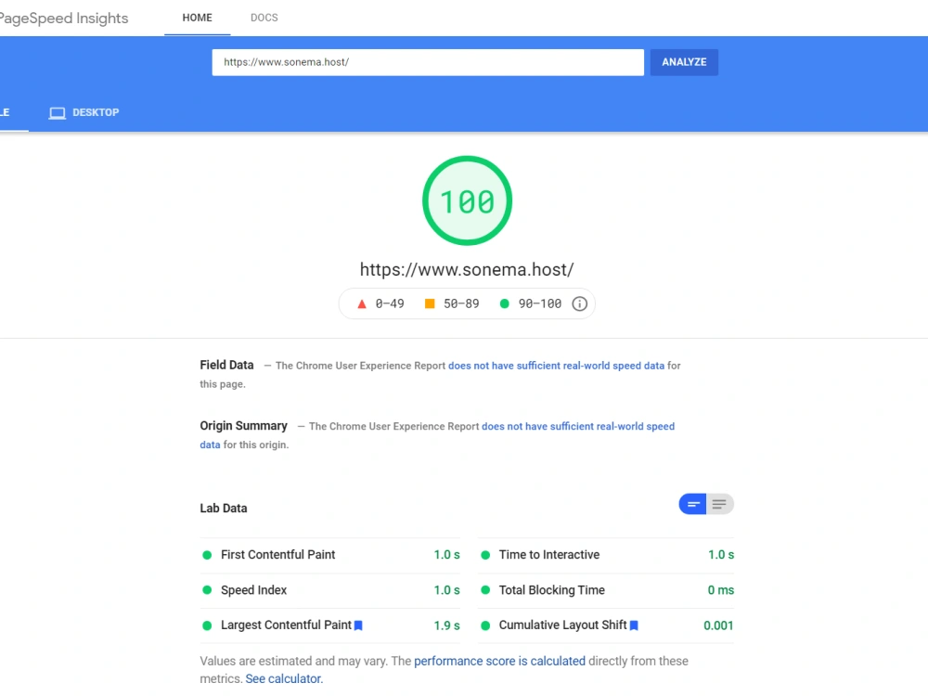Click First Contentful Paint value 1.0 s
Image resolution: width=928 pixels, height=696 pixels.
447,555
